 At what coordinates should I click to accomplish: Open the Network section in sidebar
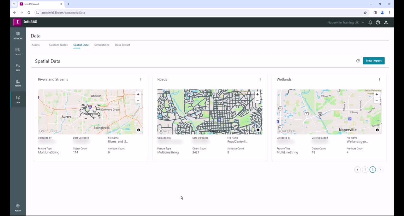18,35
